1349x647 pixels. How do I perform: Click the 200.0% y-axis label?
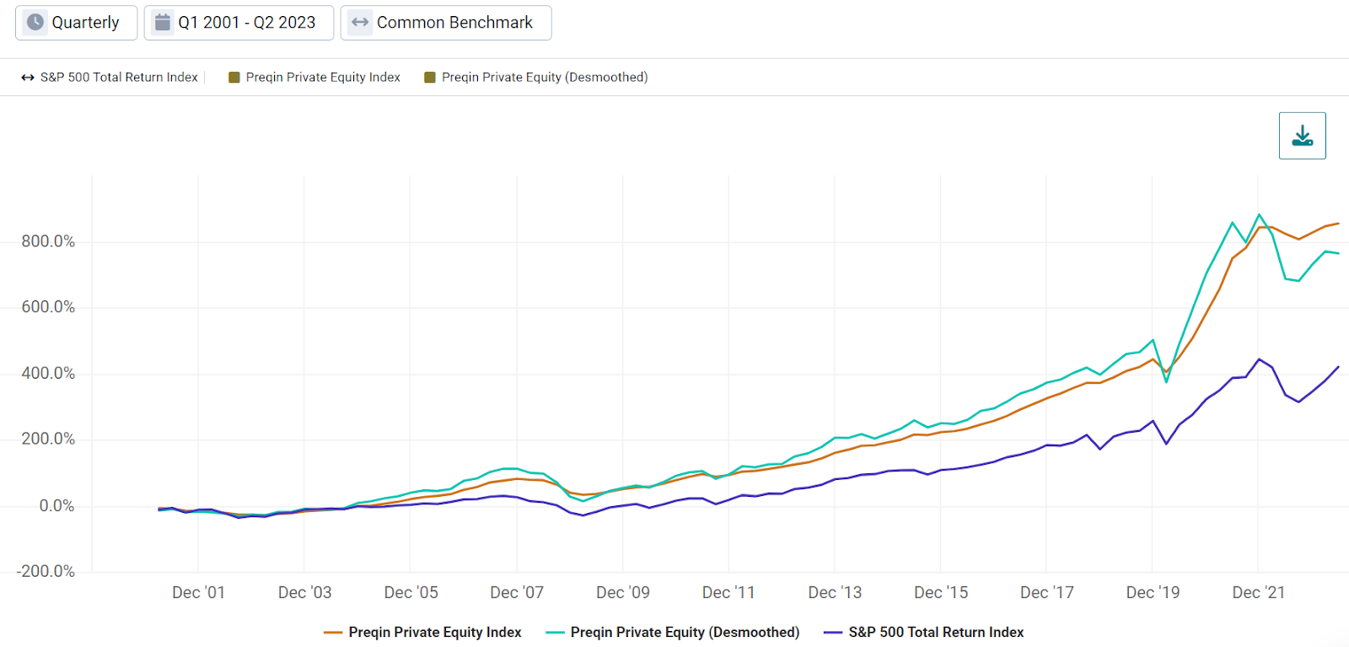48,439
